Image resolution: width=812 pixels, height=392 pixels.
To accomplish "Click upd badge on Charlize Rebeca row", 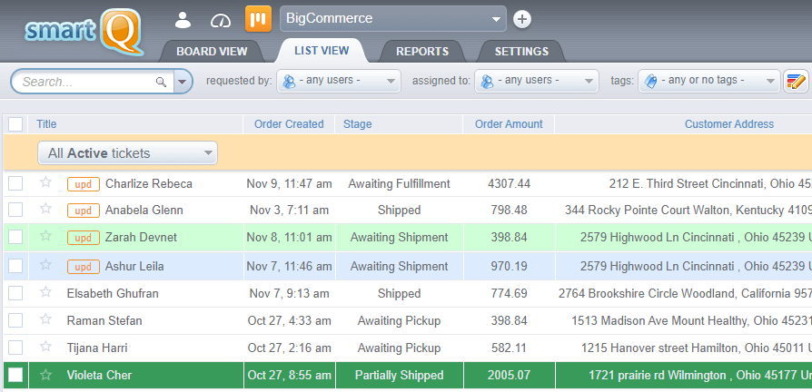I will point(84,184).
